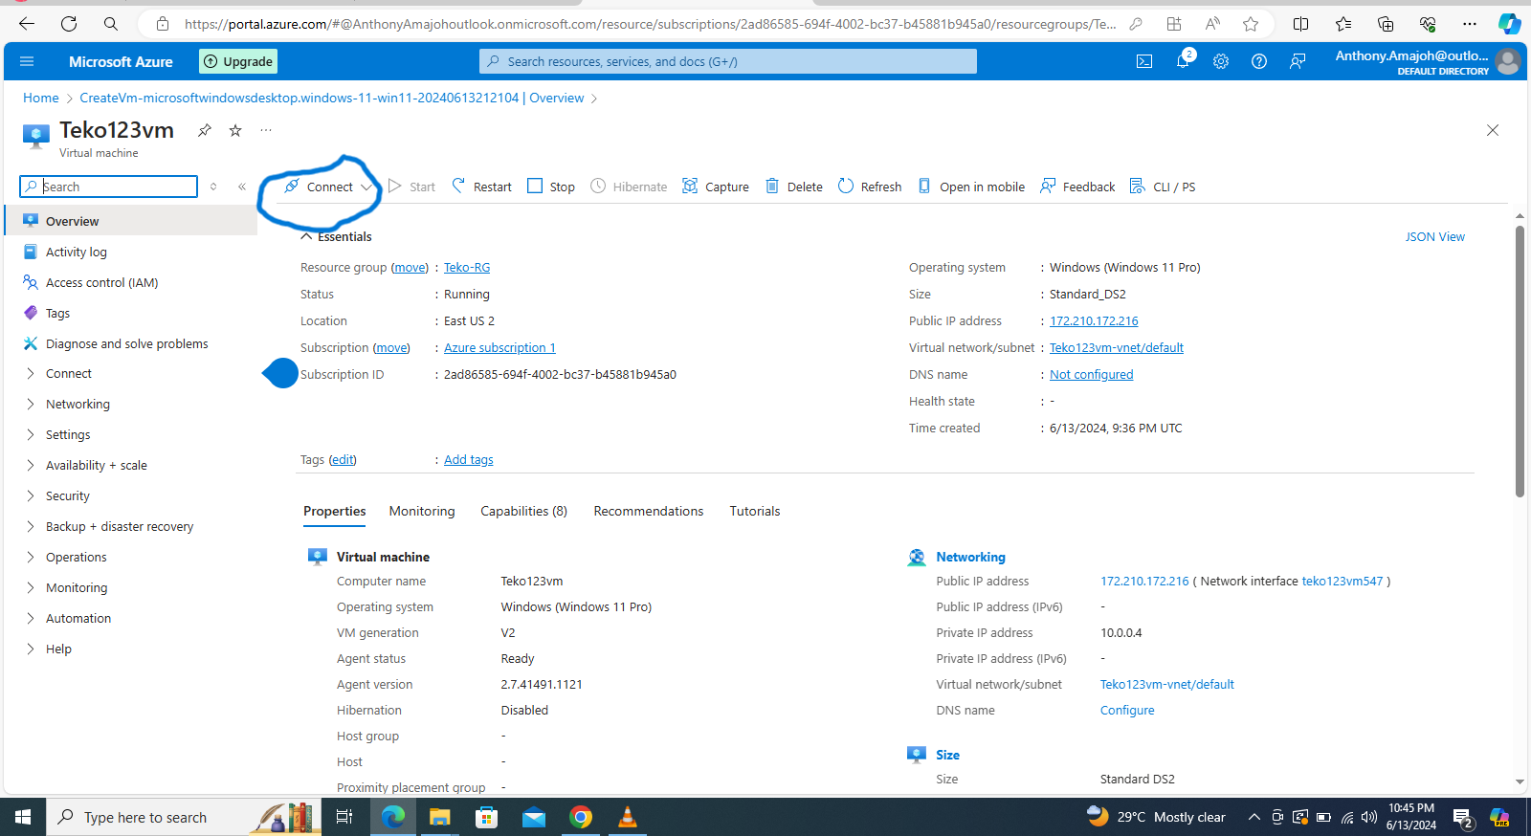This screenshot has width=1531, height=836.
Task: Open the Azure portal hamburger menu
Action: tap(27, 61)
